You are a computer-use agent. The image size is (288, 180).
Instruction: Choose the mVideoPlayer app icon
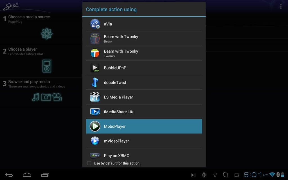coord(95,141)
